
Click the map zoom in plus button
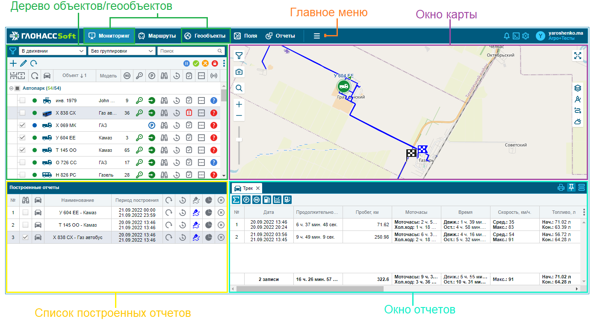[239, 104]
